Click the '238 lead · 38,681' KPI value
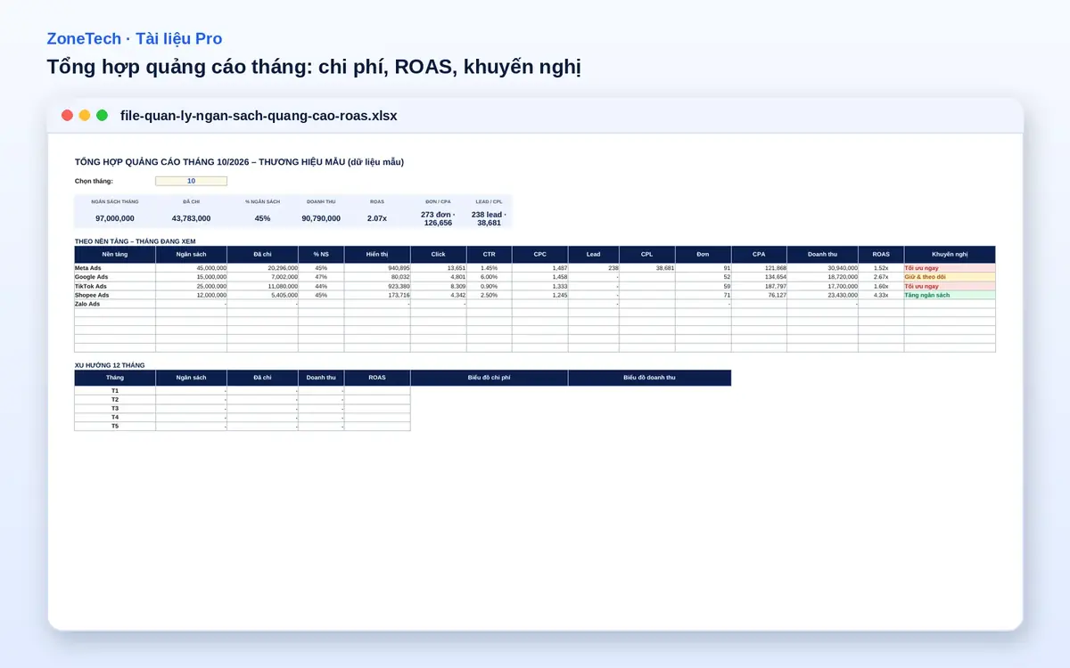The width and height of the screenshot is (1070, 668). click(x=489, y=218)
